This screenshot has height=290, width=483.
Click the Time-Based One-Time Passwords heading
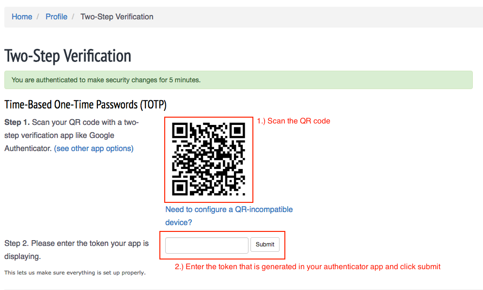[85, 105]
